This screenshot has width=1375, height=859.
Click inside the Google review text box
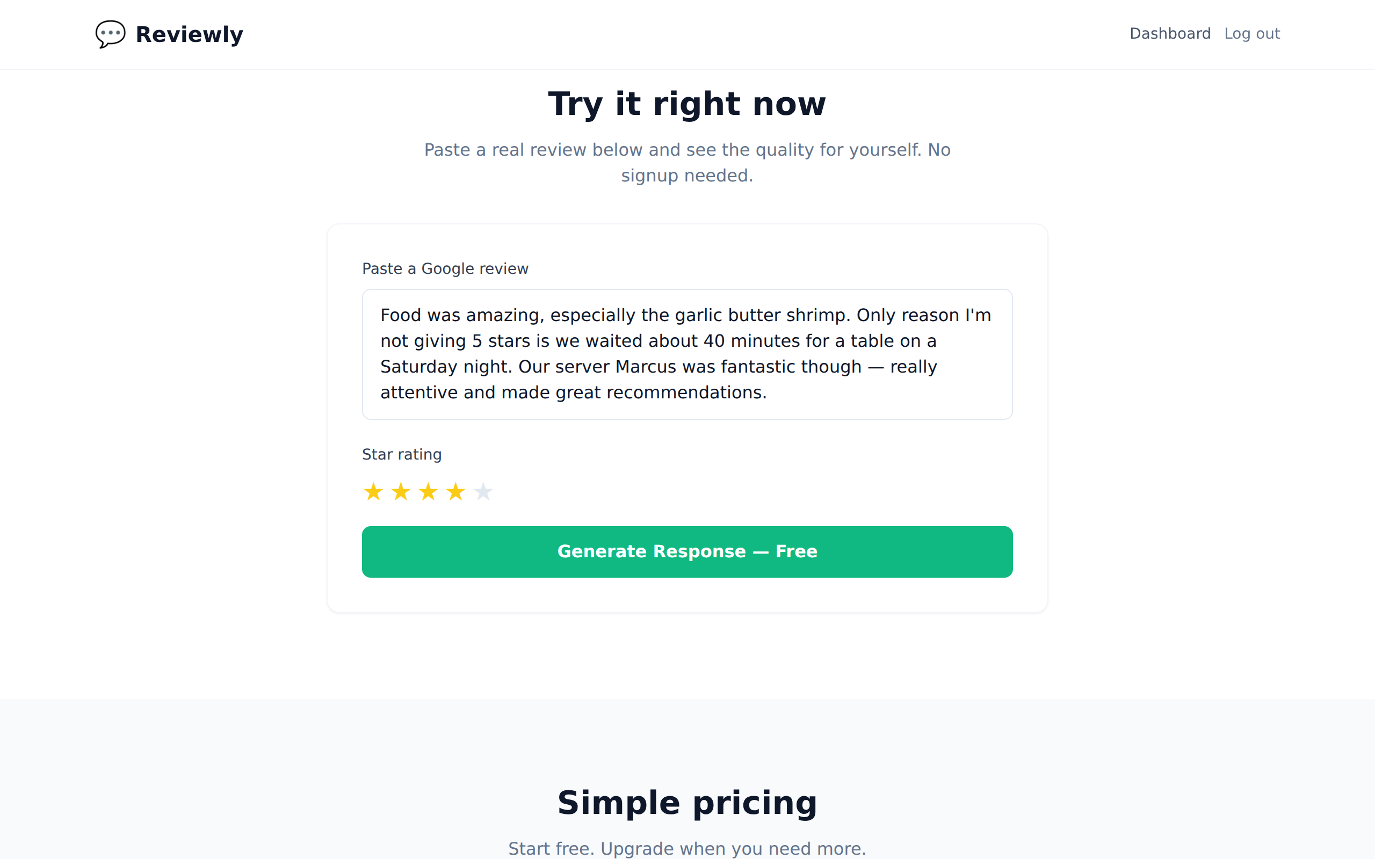(687, 353)
